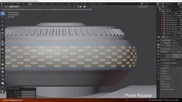Enable the Motion Blur checkbox
This screenshot has height=102, width=182.
pos(163,79)
